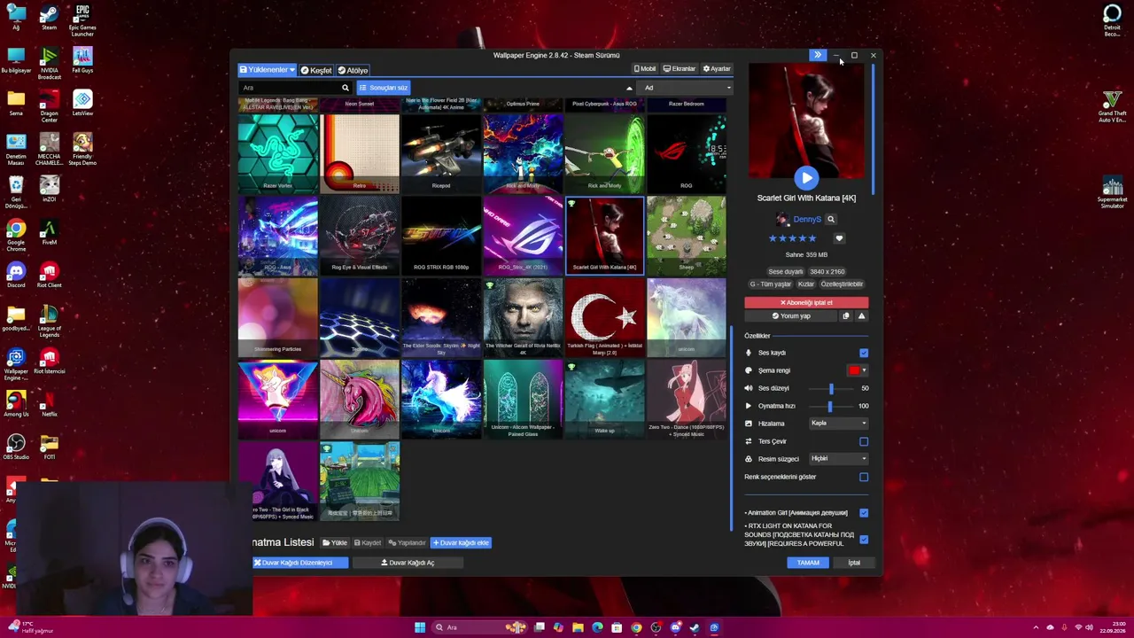This screenshot has height=638, width=1134.
Task: Check Renk seçeneklerini göster box
Action: pos(864,477)
